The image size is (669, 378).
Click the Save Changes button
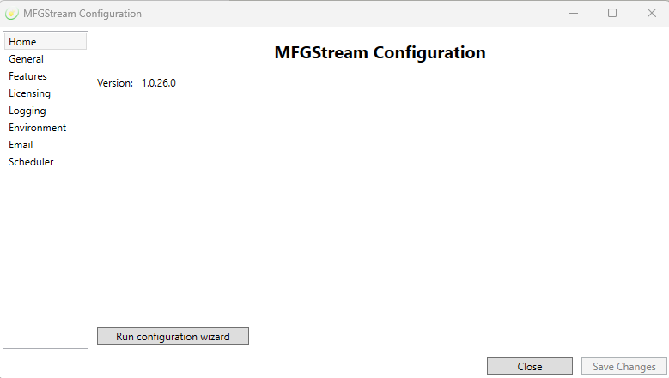click(623, 367)
